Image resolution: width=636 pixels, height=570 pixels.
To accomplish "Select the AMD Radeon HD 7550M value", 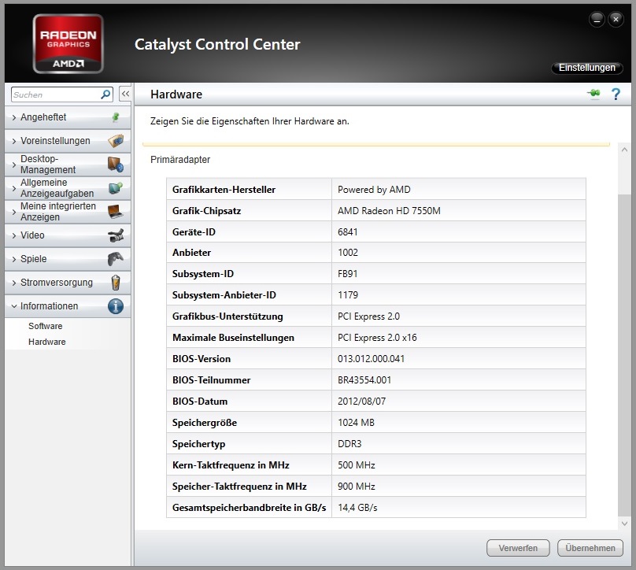I will click(x=389, y=211).
